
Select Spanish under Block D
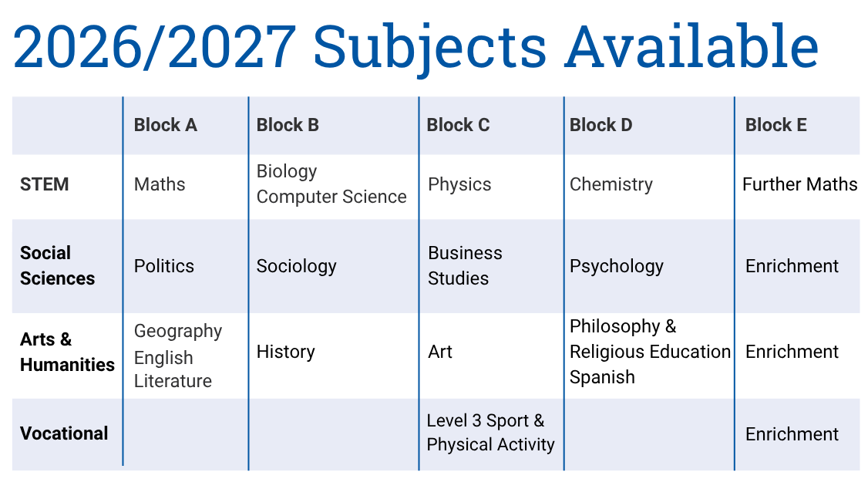pyautogui.click(x=602, y=377)
